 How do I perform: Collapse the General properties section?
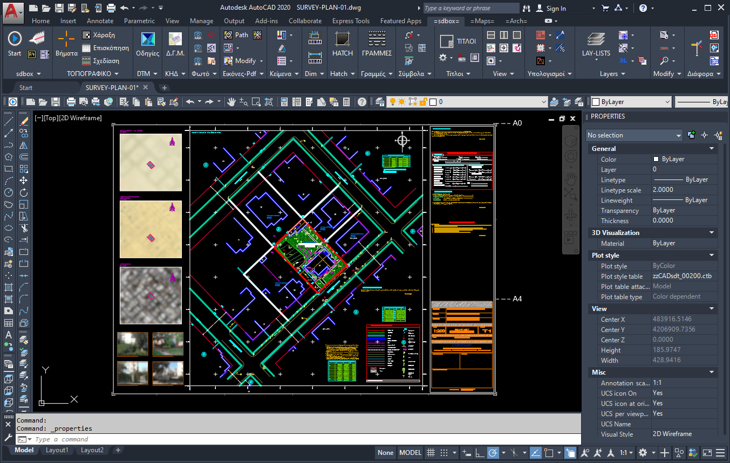coord(712,149)
